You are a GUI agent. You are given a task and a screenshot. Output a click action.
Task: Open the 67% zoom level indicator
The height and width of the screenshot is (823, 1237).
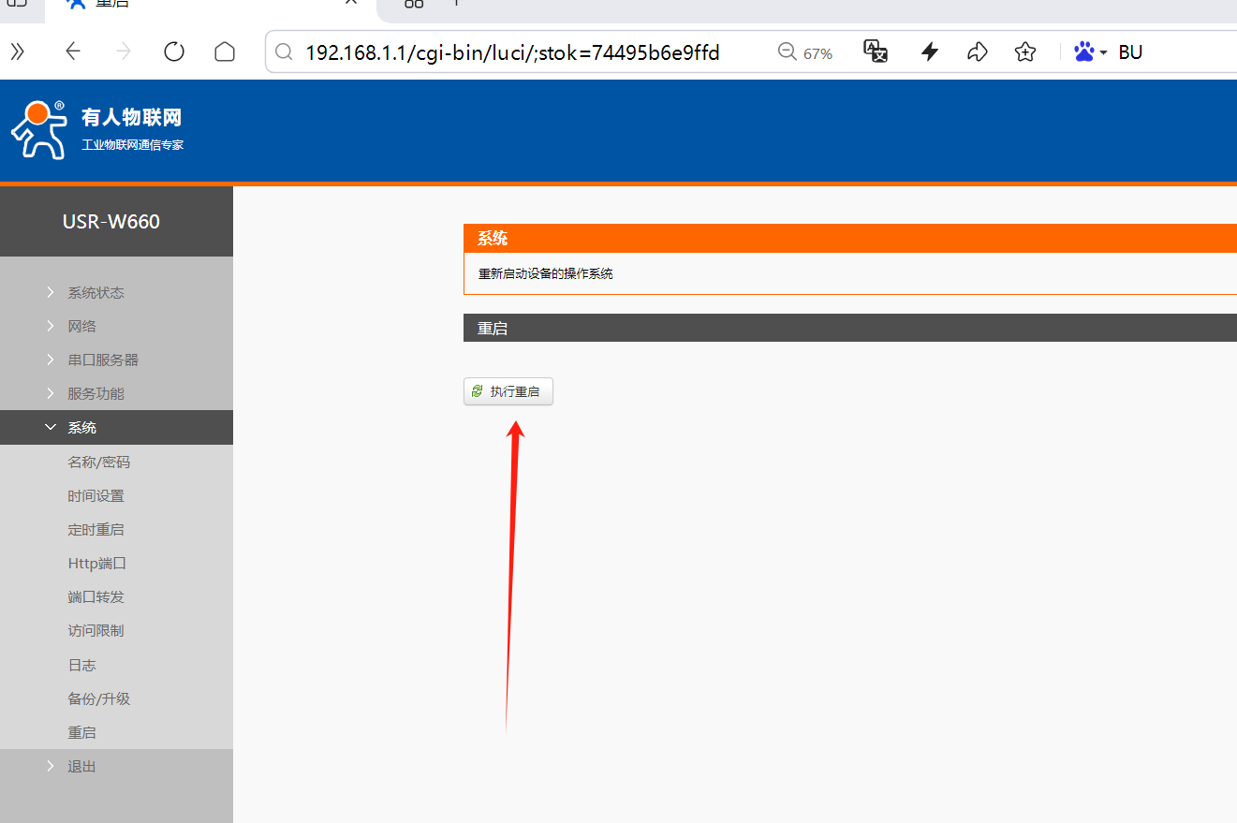point(805,52)
